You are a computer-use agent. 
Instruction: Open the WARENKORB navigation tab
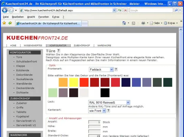click(x=104, y=46)
